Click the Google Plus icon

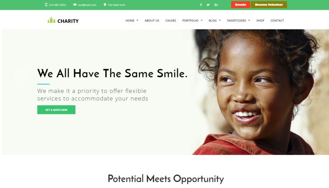[216, 5]
